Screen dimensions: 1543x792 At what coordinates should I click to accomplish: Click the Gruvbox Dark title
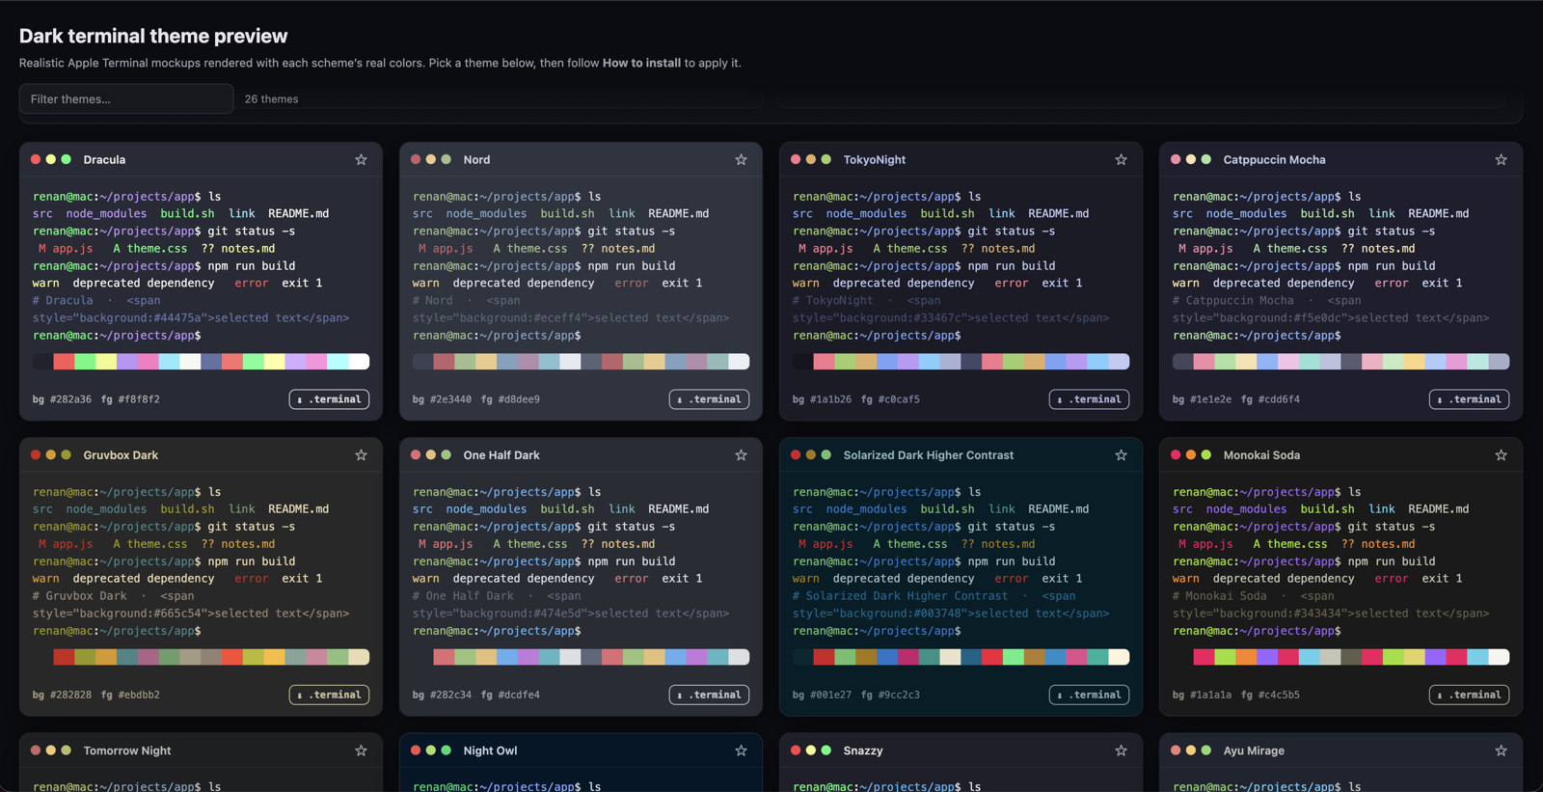coord(121,454)
